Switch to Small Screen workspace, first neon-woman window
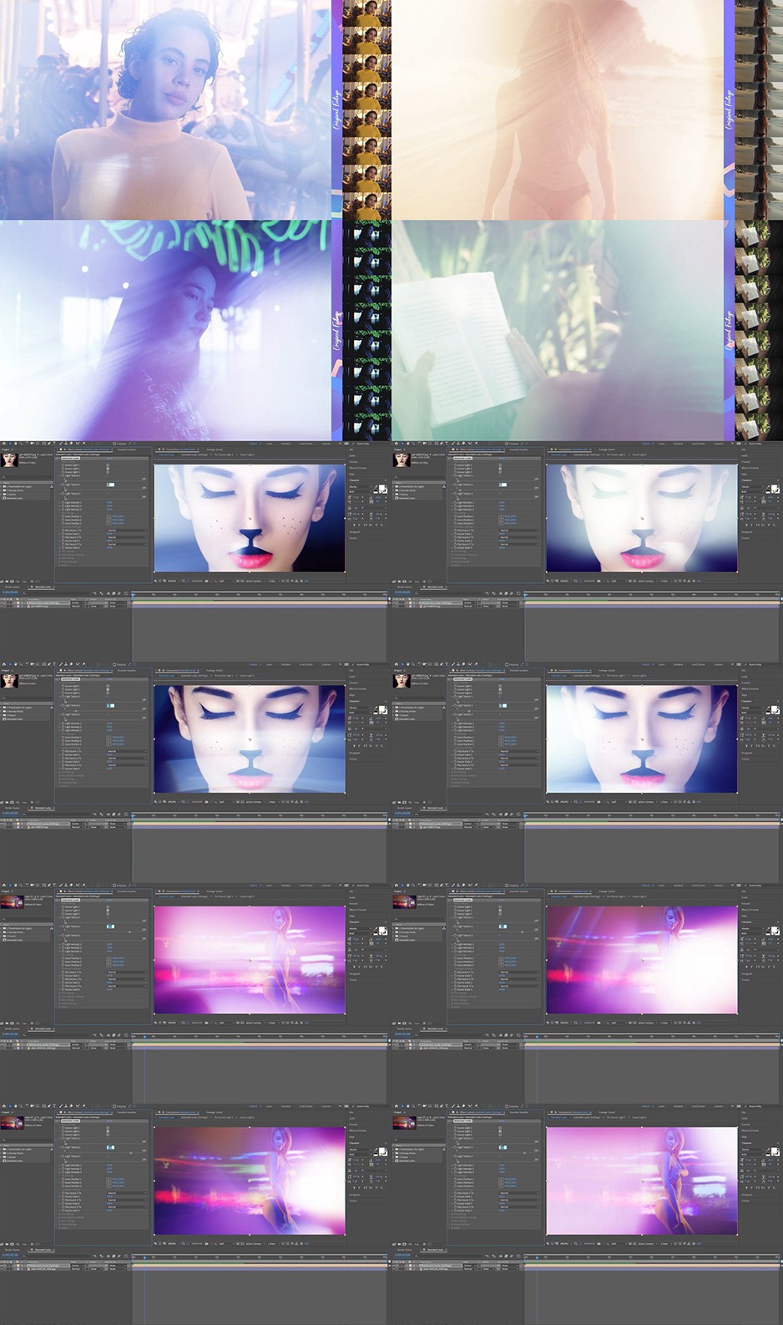 pyautogui.click(x=306, y=886)
